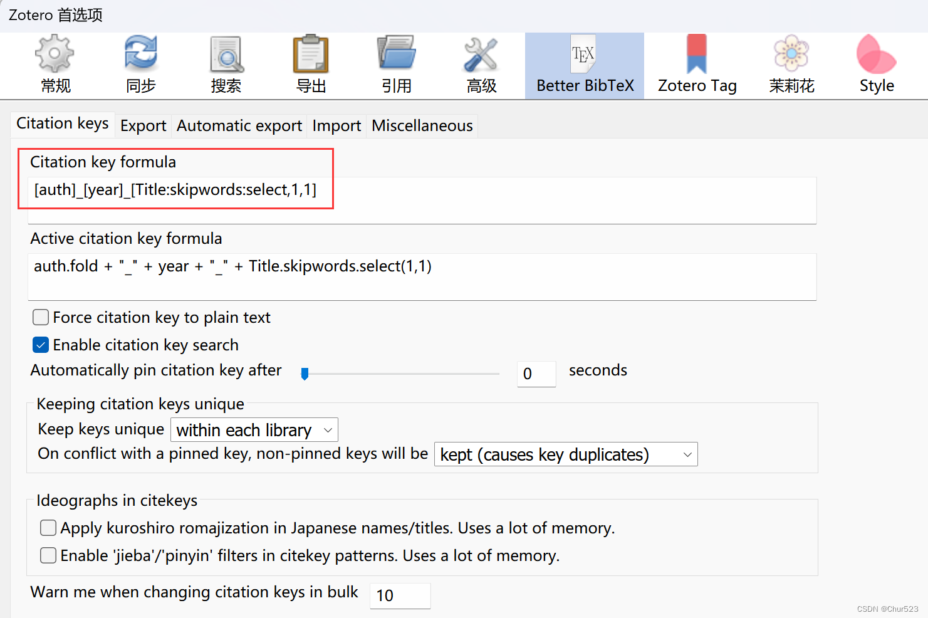The width and height of the screenshot is (928, 618).
Task: Click the 'Keeping citation keys unique' group label
Action: point(140,404)
